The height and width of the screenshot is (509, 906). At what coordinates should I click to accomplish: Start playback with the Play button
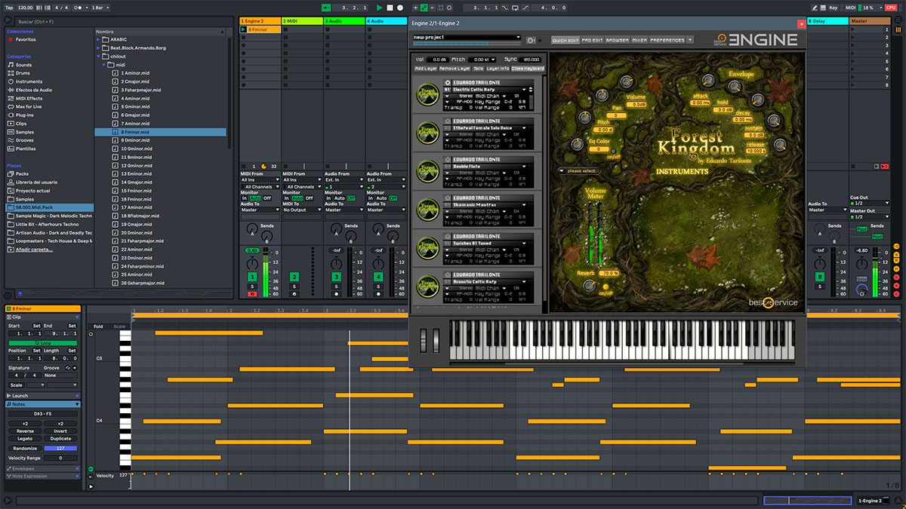point(380,8)
